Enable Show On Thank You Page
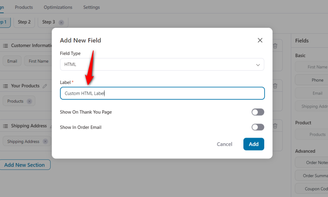 (x=258, y=112)
